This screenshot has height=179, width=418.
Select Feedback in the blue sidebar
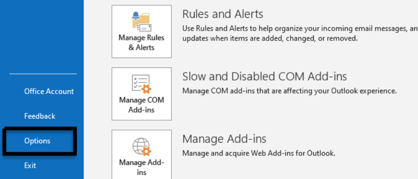[40, 116]
